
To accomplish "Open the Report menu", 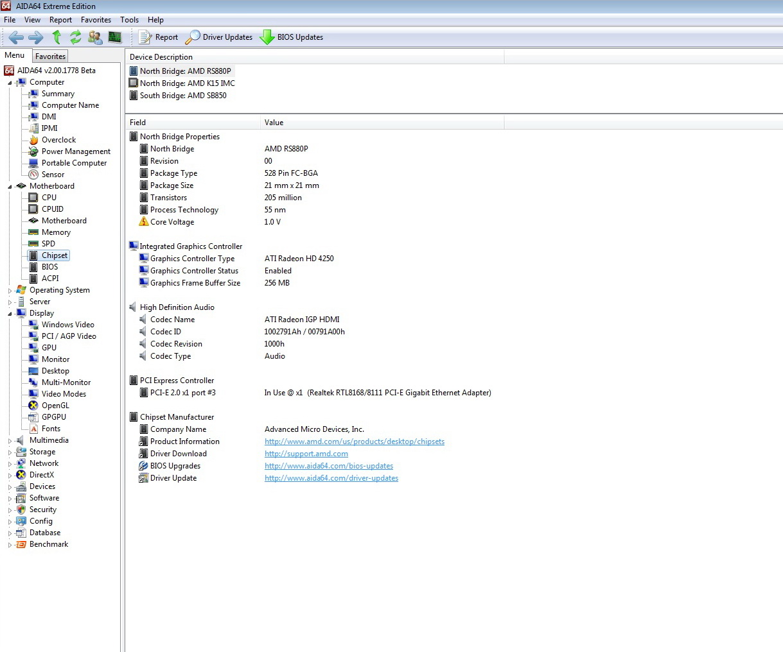I will pyautogui.click(x=60, y=20).
